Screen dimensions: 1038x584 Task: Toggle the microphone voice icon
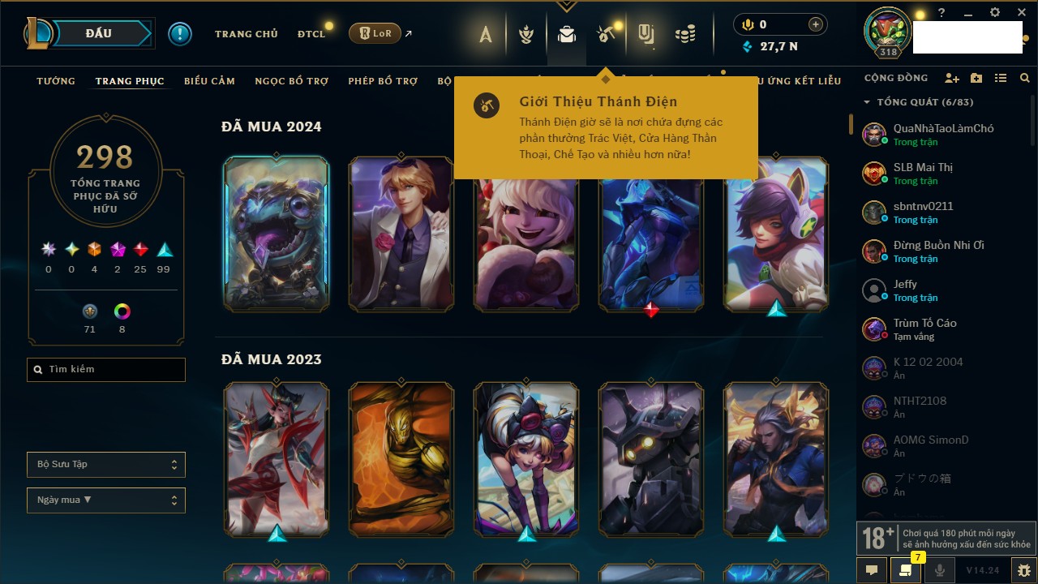tap(940, 570)
